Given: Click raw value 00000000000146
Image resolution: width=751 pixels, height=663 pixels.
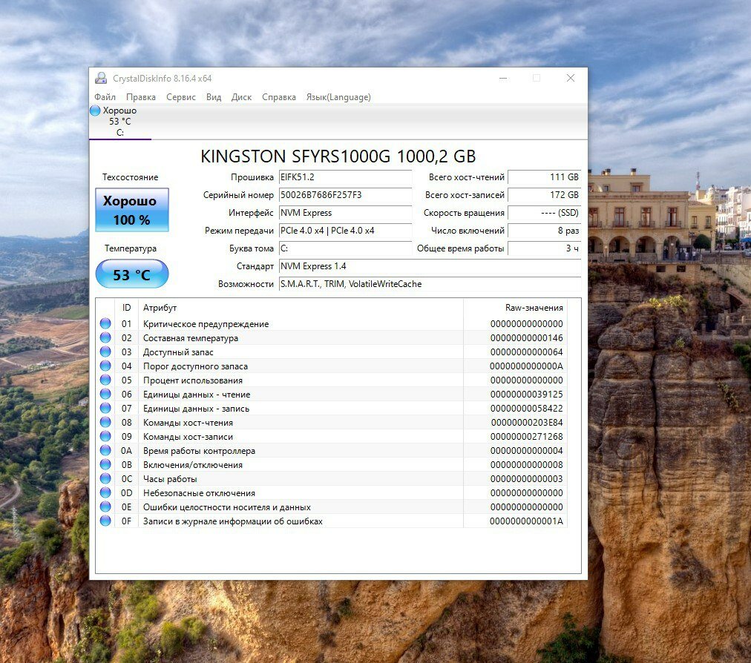Looking at the screenshot, I should coord(526,338).
